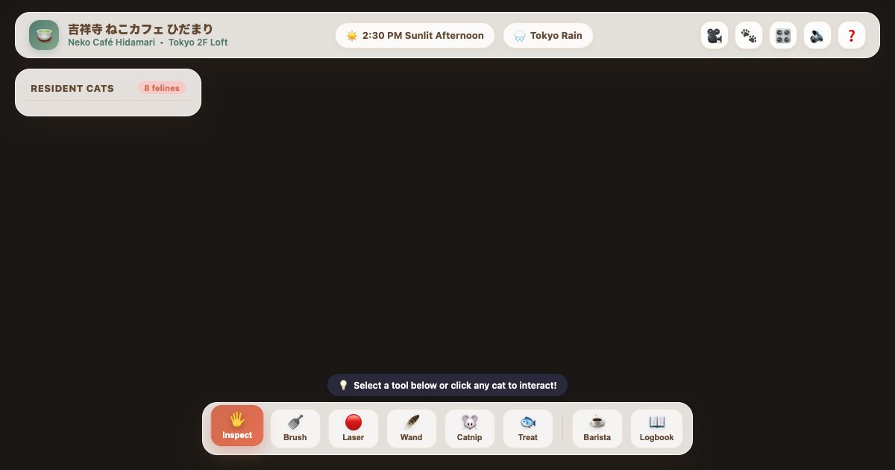Open the control knobs panel icon
This screenshot has height=470, width=895.
coord(783,35)
